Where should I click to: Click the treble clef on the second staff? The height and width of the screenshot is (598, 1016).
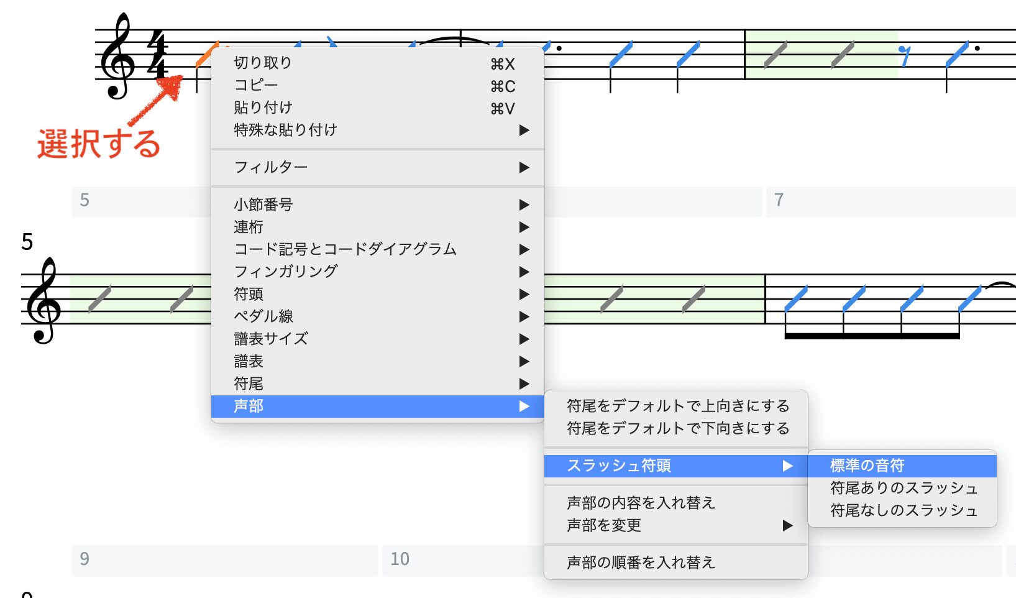point(42,301)
